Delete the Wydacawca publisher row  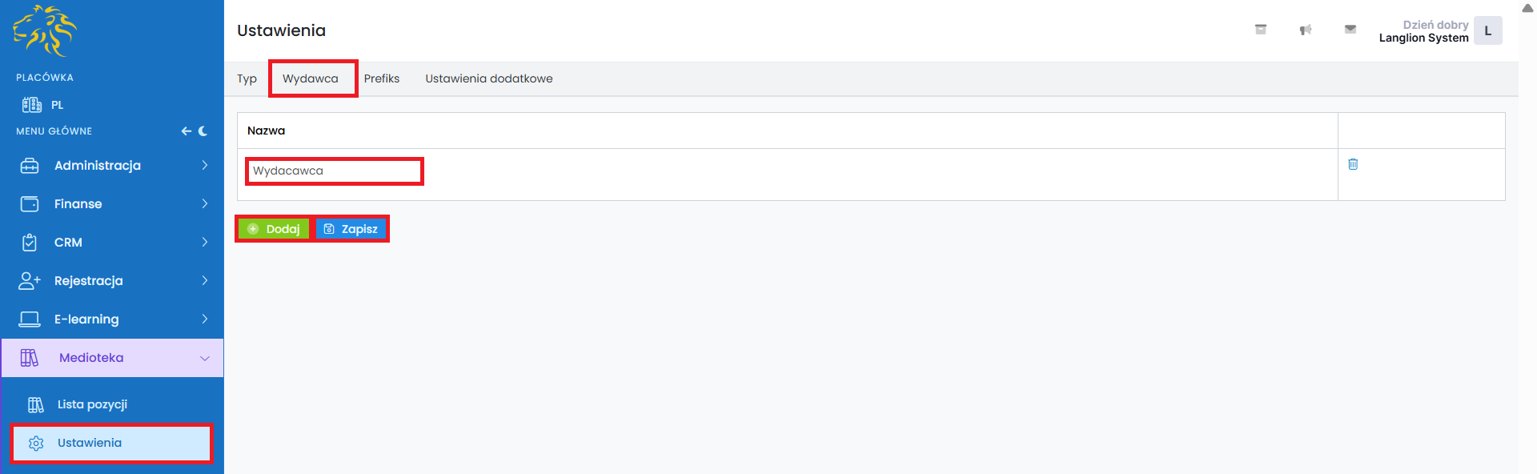[1353, 164]
